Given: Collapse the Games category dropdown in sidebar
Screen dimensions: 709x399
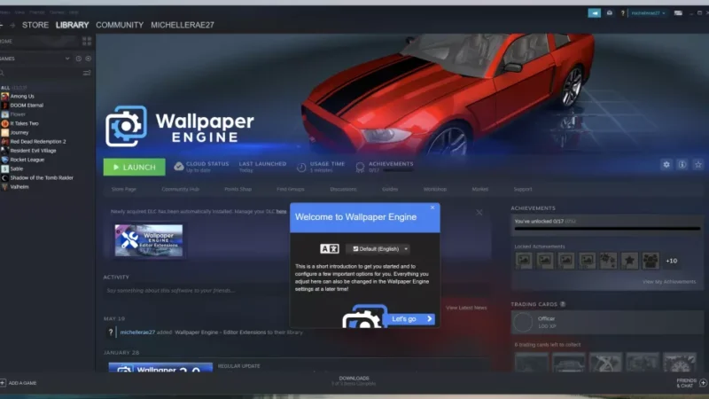Looking at the screenshot, I should coord(67,59).
